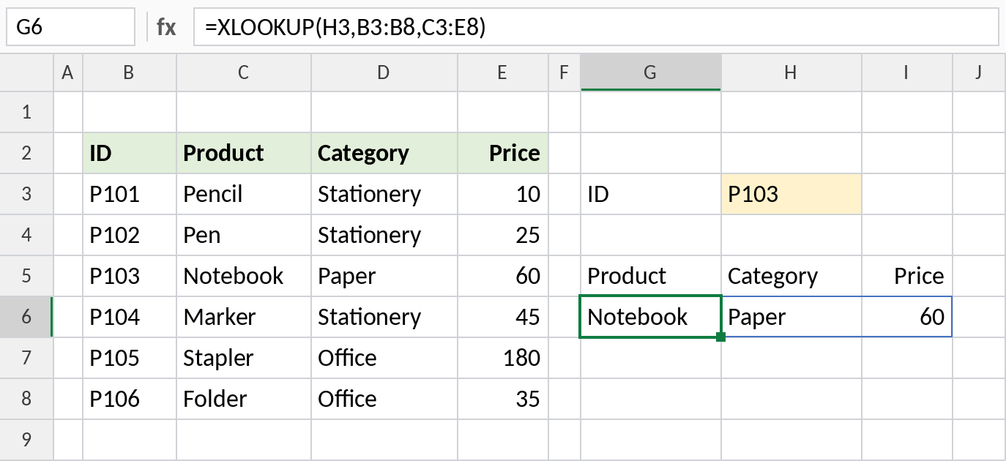
Task: Select cell containing P104
Action: (130, 317)
